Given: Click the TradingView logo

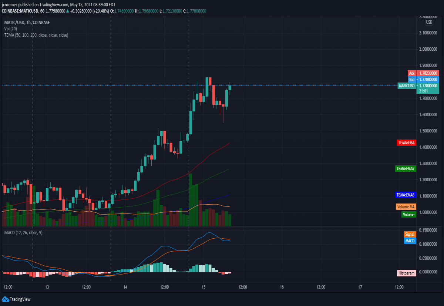Looking at the screenshot, I should 17,299.
